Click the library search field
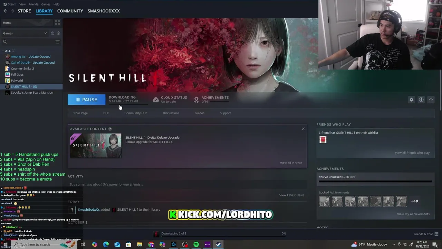The height and width of the screenshot is (249, 442). coord(28,42)
